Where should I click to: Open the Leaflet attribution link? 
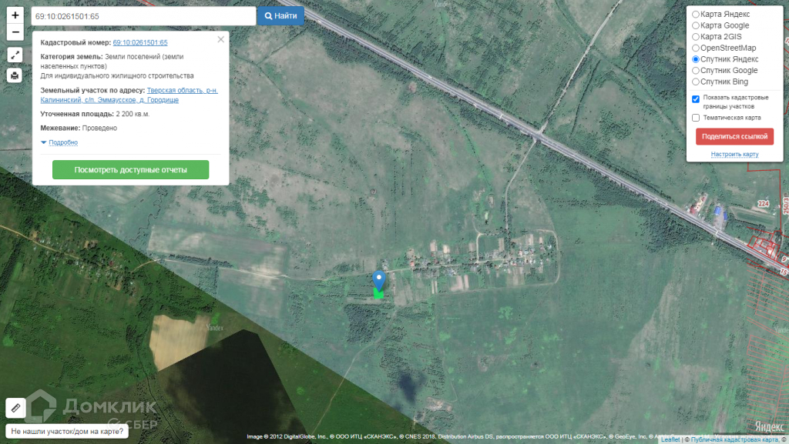(x=670, y=440)
